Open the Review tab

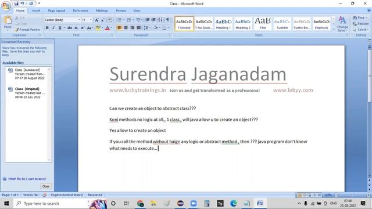coord(121,10)
